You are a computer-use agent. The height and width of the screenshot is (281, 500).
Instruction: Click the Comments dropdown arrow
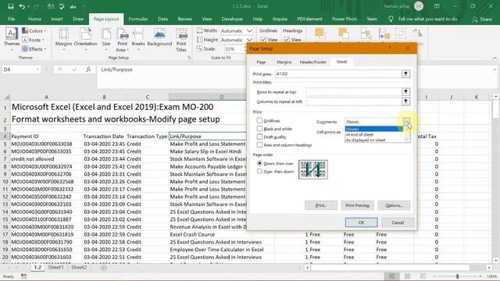point(406,122)
